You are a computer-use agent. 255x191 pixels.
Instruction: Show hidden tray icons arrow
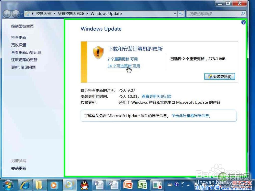(x=188, y=185)
